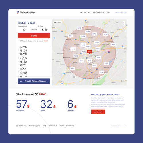Open FAQ in the header navigation
This screenshot has height=143, width=143.
108,13
